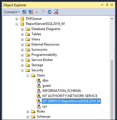Click the Programmability folder icon
This screenshot has width=117, height=120.
(28, 55)
